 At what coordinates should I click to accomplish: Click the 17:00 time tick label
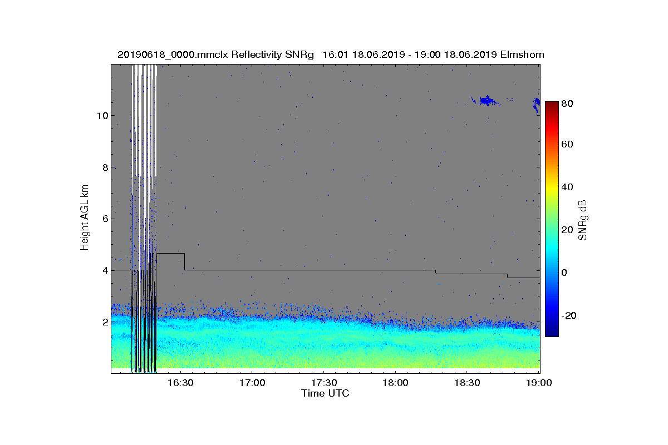click(252, 383)
